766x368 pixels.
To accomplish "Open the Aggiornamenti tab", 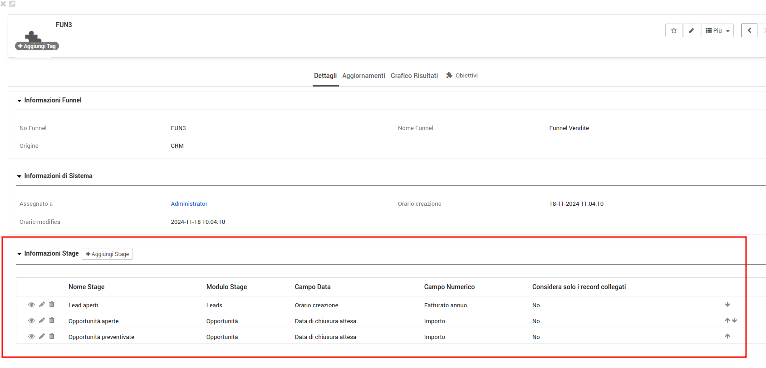I will click(363, 76).
